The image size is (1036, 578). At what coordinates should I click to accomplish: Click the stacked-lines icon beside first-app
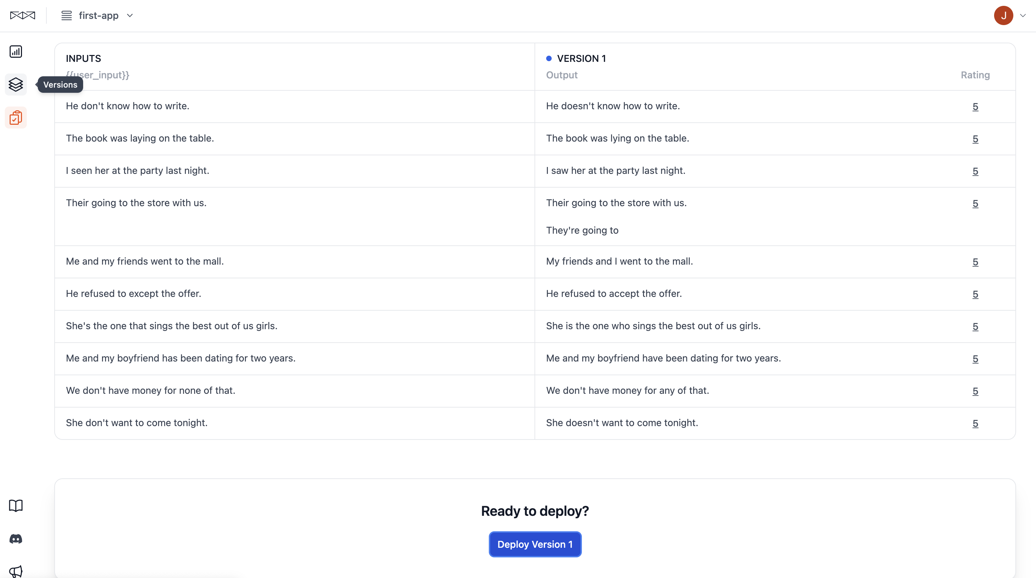(66, 15)
